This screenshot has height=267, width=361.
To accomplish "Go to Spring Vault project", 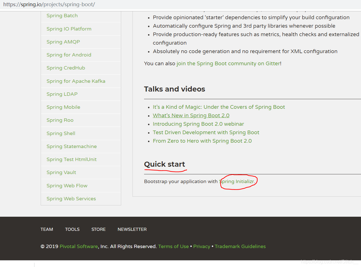I will (61, 172).
